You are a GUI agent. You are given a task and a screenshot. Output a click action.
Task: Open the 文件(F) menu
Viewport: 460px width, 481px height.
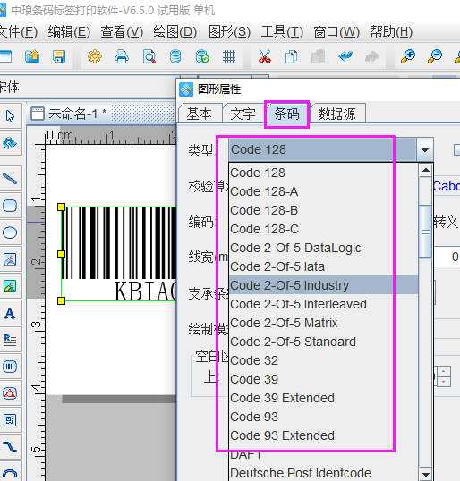click(18, 31)
